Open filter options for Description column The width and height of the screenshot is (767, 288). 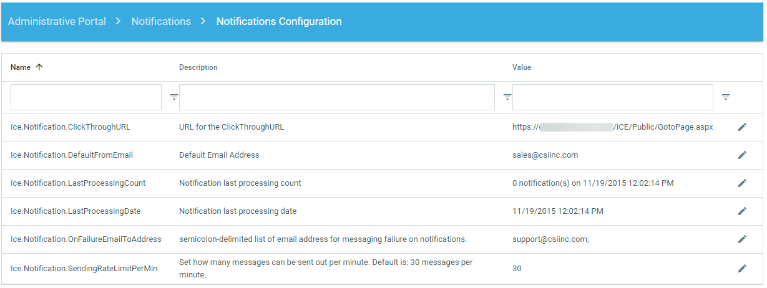(x=507, y=97)
